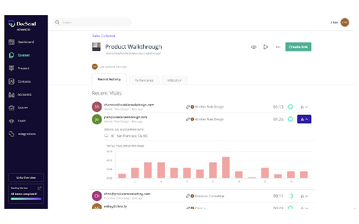Click the Present sidebar icon

tap(12, 68)
